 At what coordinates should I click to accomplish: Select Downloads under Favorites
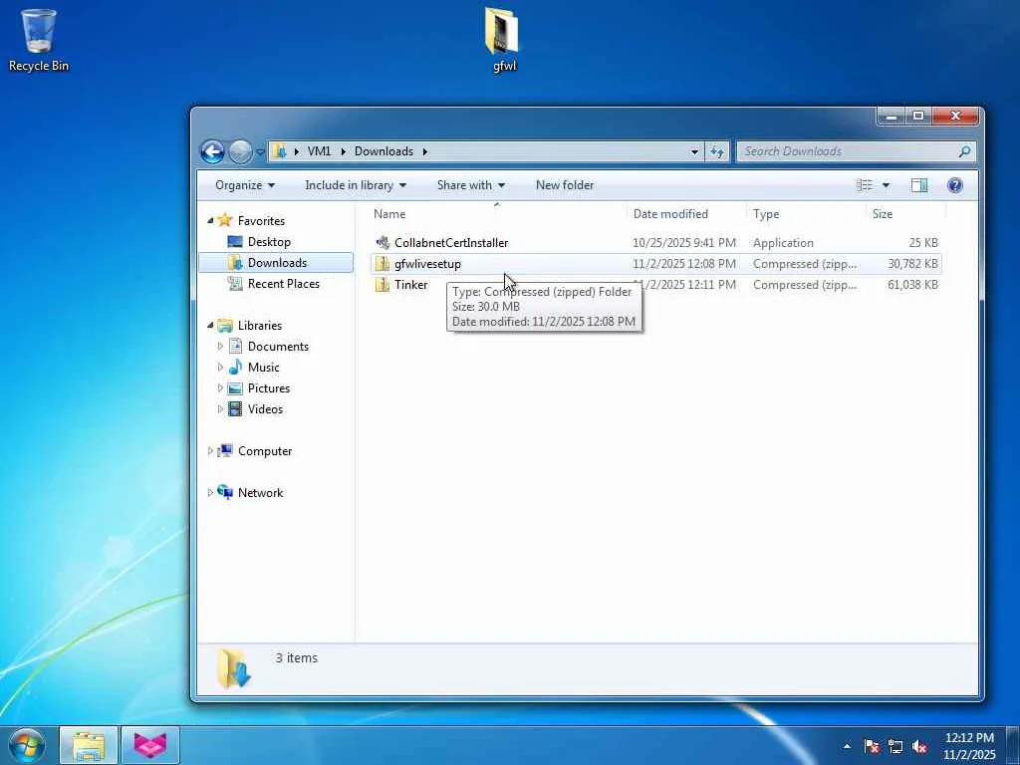tap(276, 263)
